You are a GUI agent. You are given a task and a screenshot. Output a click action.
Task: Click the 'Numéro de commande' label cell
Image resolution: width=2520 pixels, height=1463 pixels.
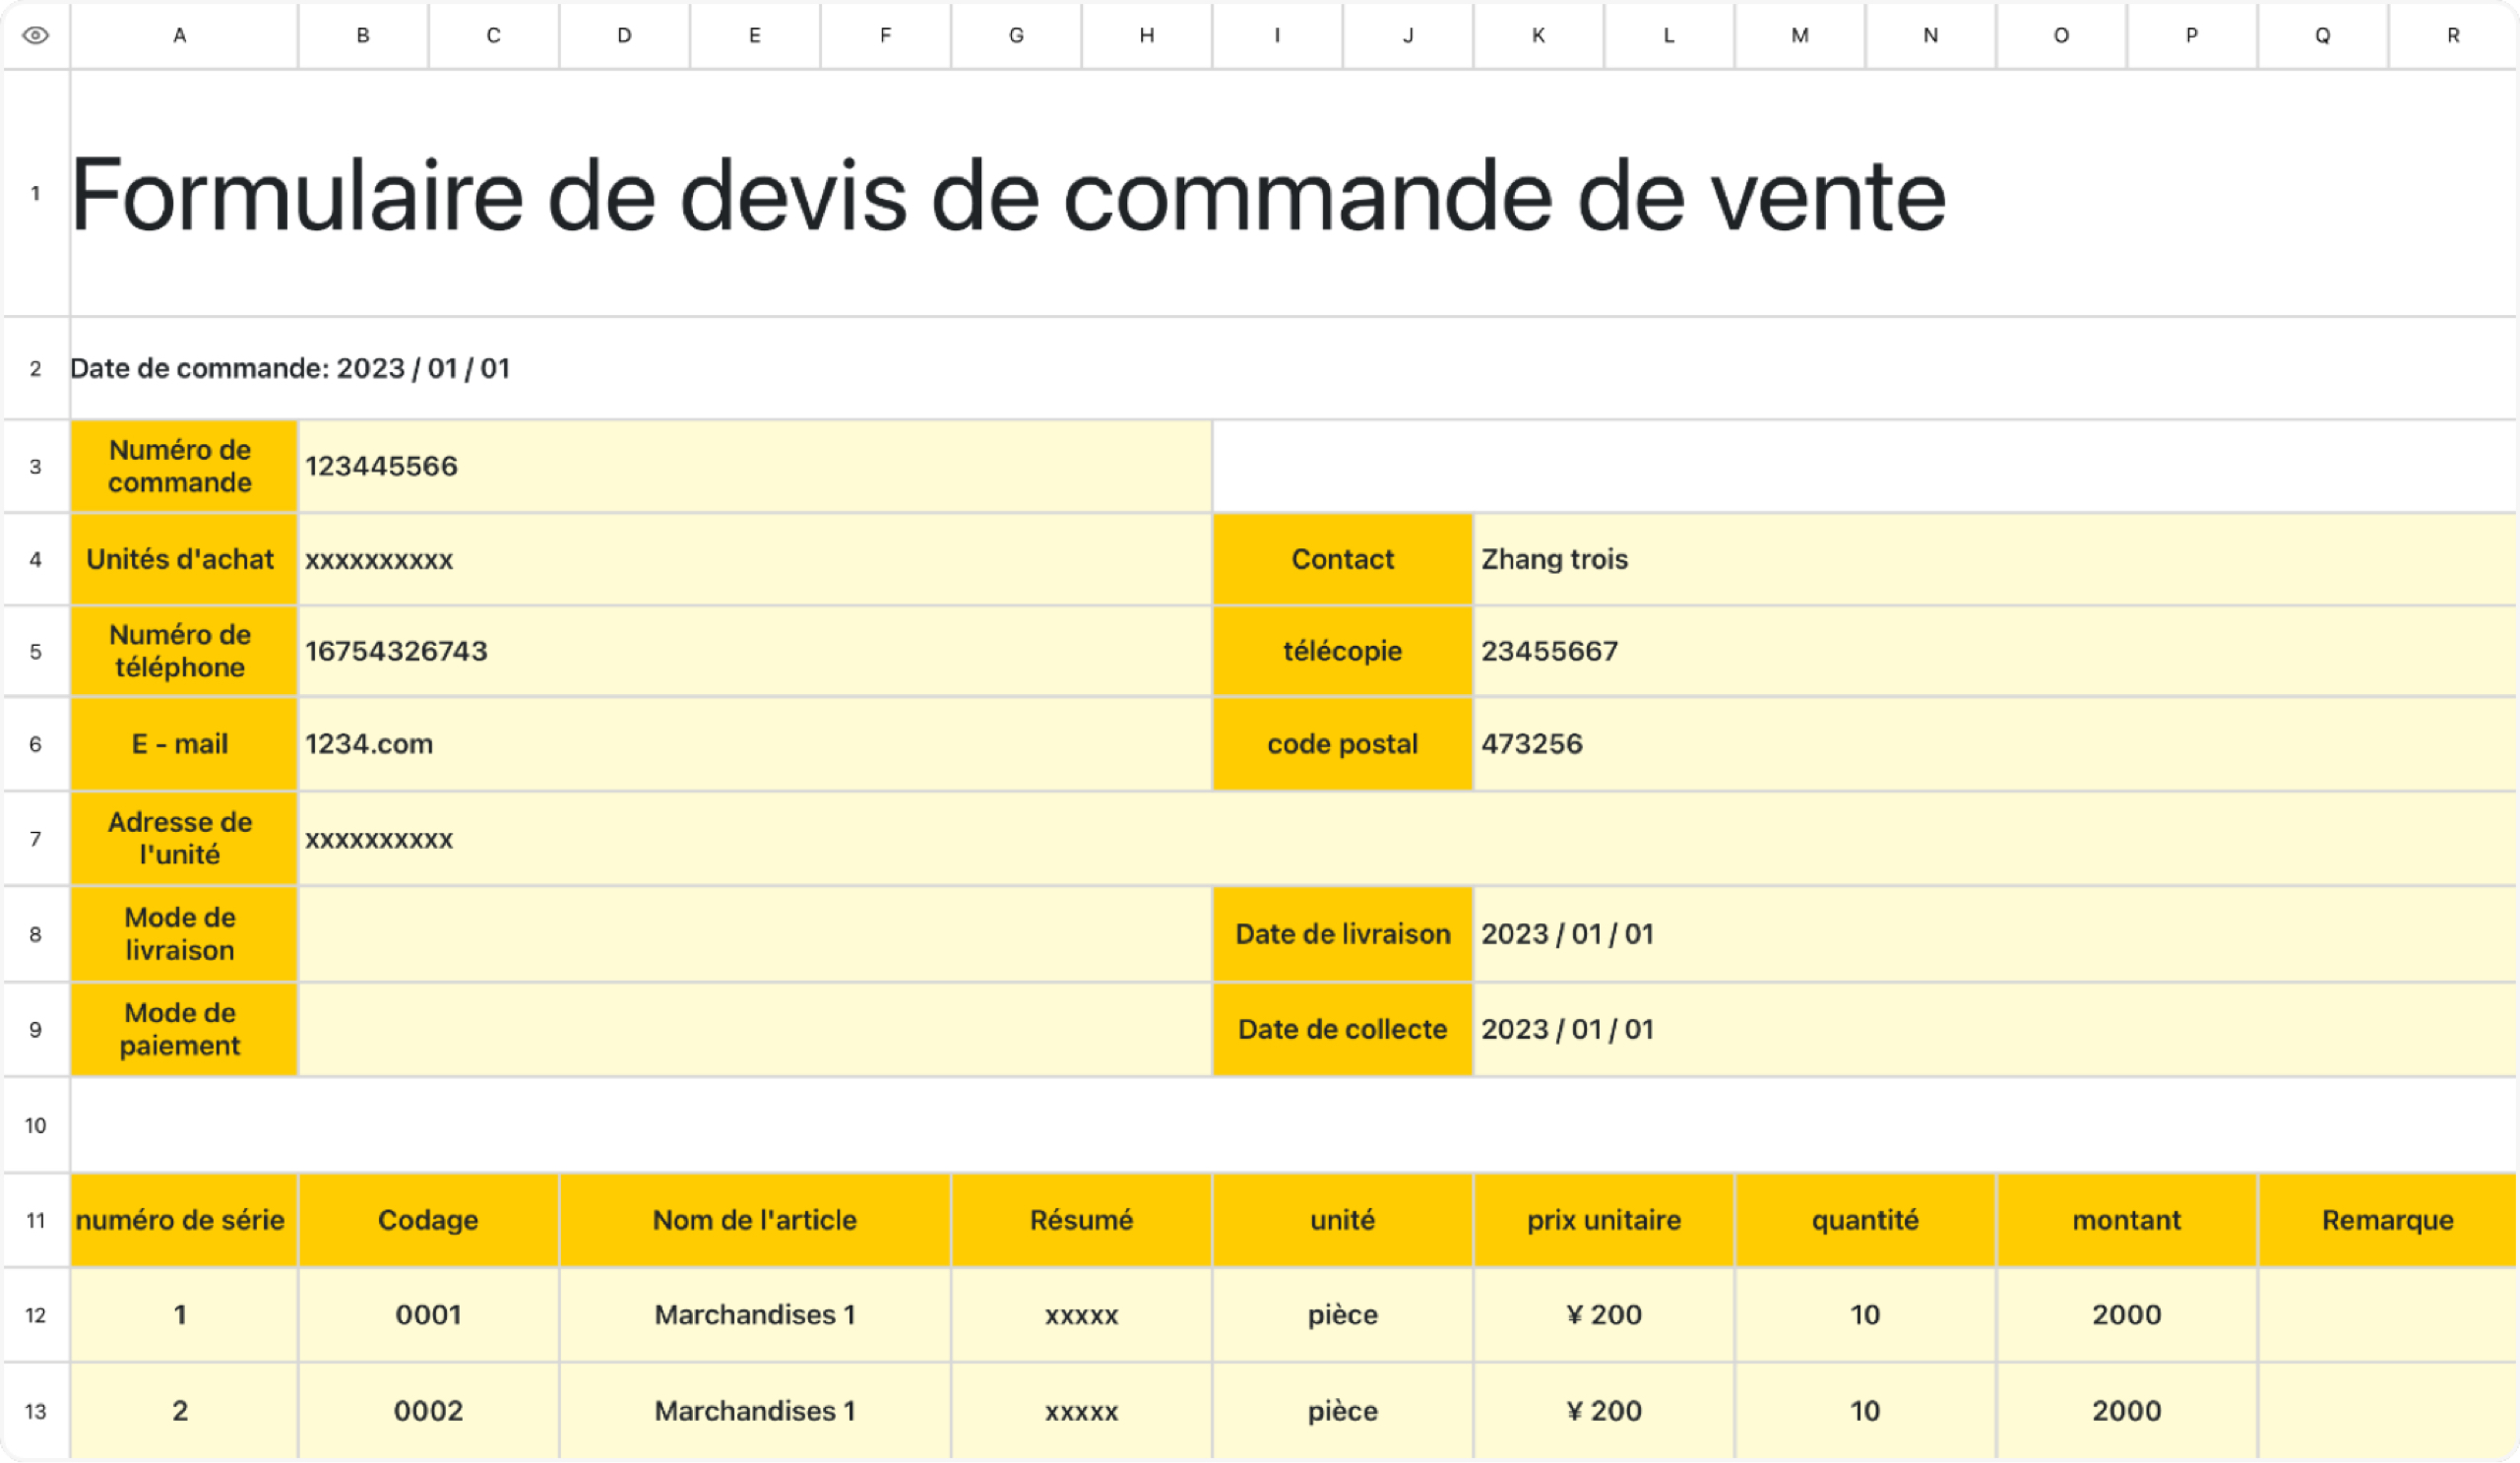(184, 466)
